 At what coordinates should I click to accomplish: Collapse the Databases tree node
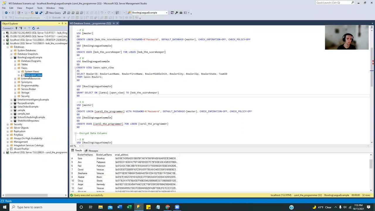point(8,47)
